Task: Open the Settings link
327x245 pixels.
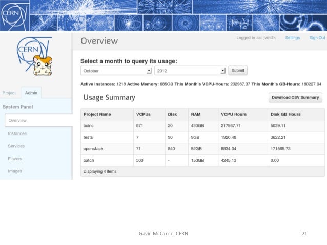Action: point(293,38)
